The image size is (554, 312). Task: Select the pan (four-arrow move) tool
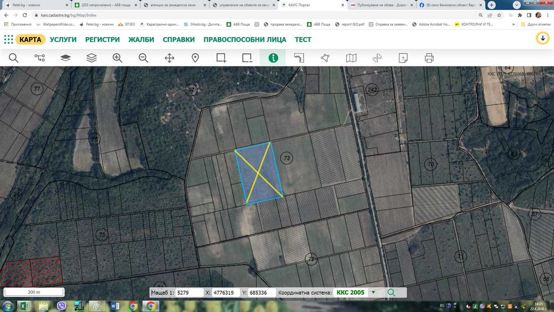pyautogui.click(x=170, y=58)
